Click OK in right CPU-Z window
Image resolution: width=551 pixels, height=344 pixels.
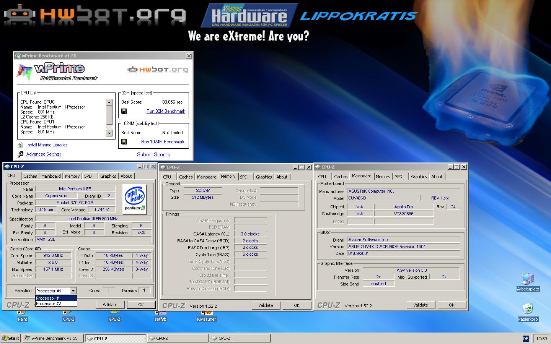coord(452,305)
